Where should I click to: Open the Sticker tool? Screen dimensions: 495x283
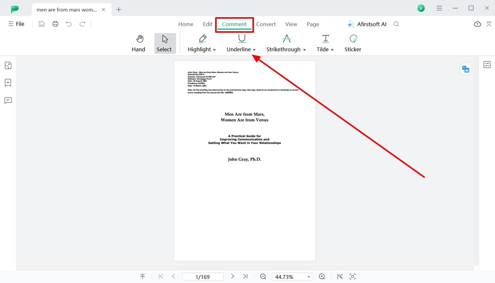coord(353,43)
